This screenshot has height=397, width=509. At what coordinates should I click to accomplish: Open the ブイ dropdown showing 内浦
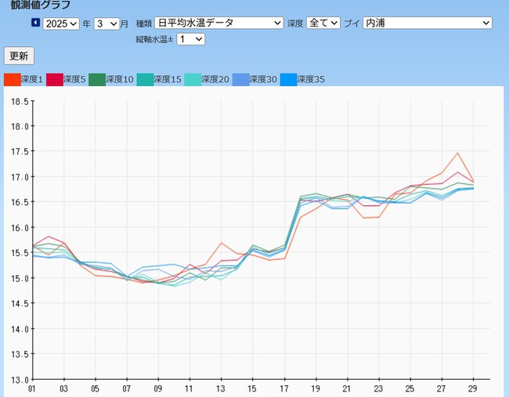tap(428, 23)
